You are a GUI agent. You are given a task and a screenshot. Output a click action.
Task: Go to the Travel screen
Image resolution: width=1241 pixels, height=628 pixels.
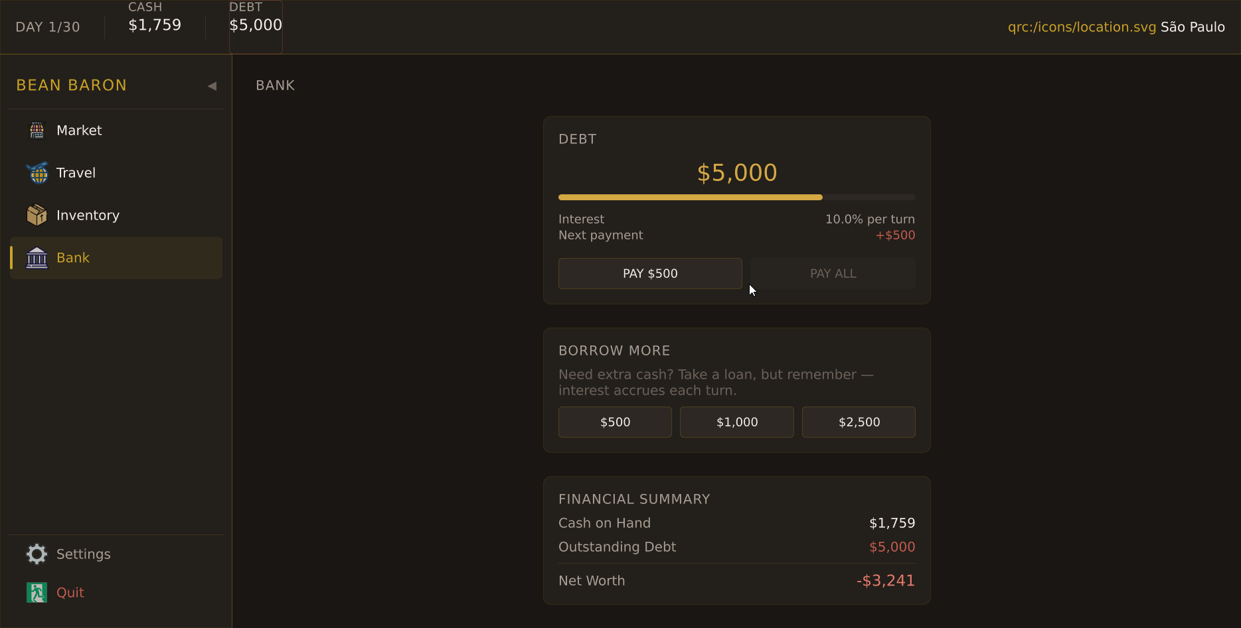[x=76, y=173]
